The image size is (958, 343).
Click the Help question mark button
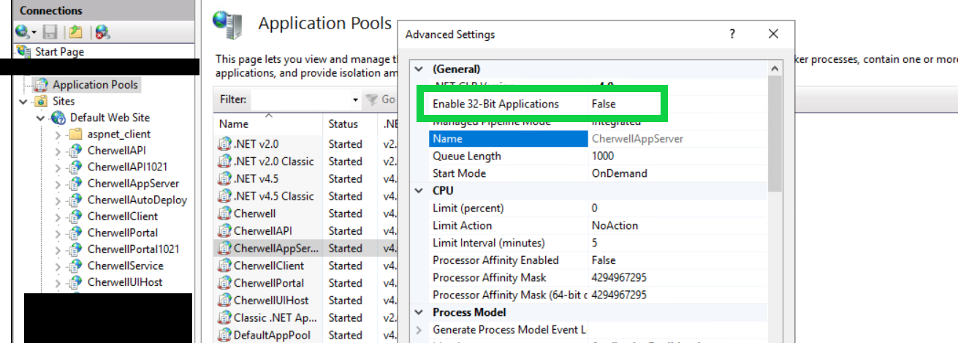coord(732,34)
